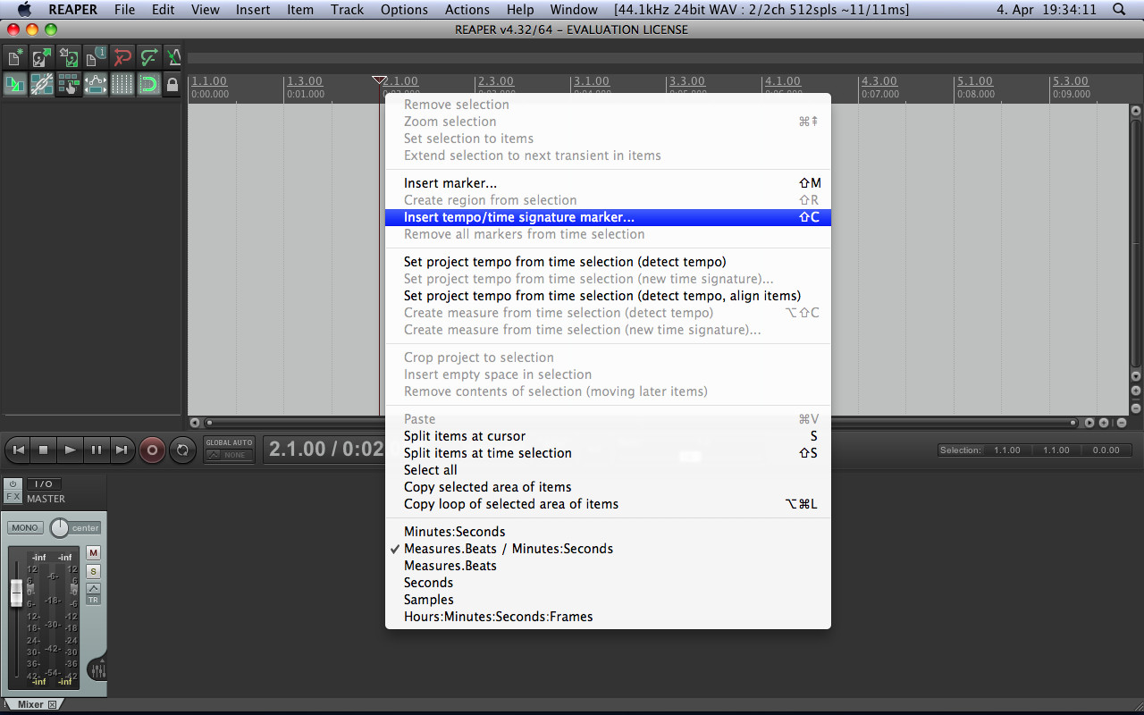Open Global Auto NONE override dropdown
Image resolution: width=1144 pixels, height=715 pixels.
tap(230, 455)
